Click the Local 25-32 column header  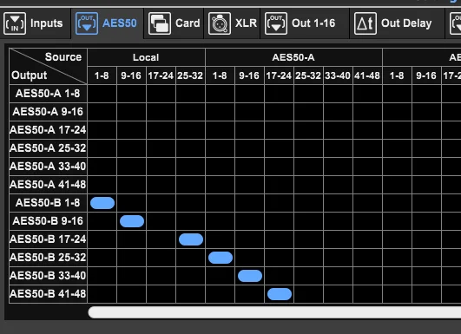[191, 75]
